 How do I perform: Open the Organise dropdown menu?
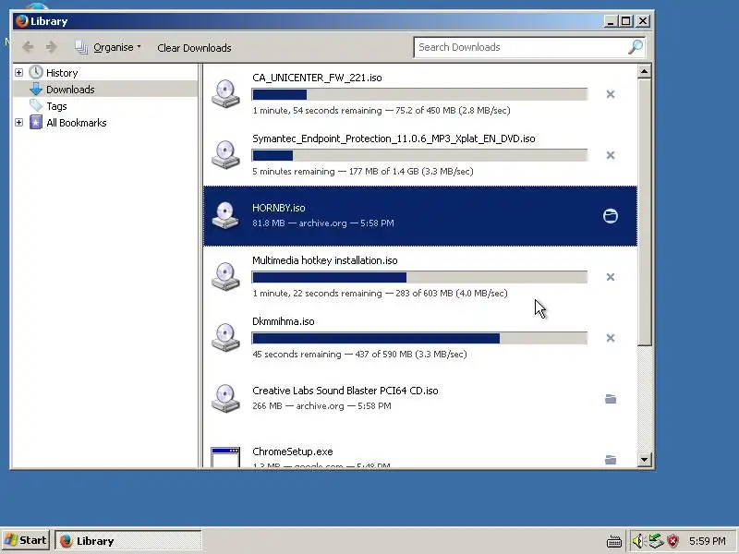click(108, 47)
